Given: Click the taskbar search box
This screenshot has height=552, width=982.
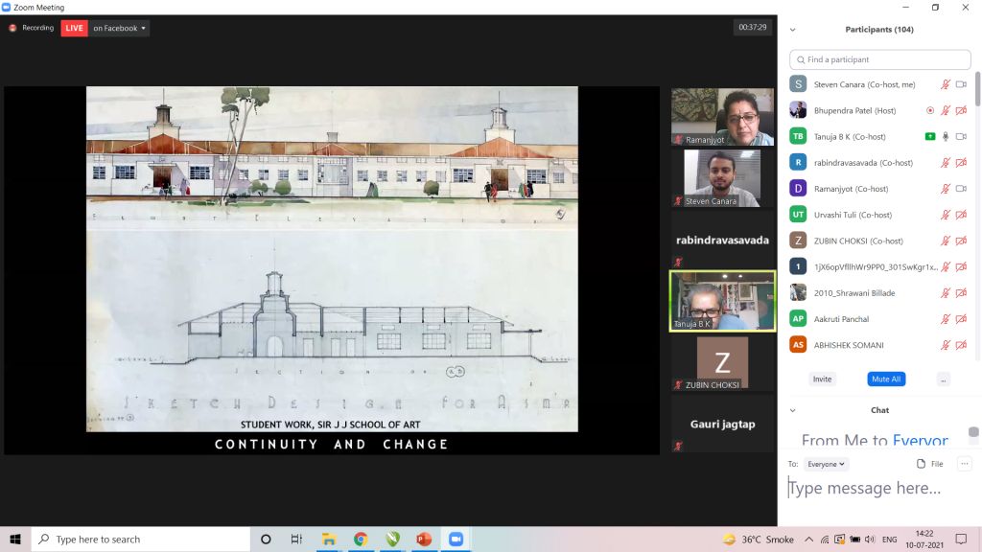Looking at the screenshot, I should (x=141, y=539).
